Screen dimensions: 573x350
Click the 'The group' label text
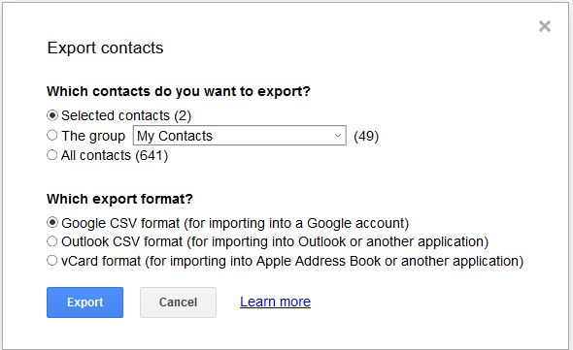(93, 136)
